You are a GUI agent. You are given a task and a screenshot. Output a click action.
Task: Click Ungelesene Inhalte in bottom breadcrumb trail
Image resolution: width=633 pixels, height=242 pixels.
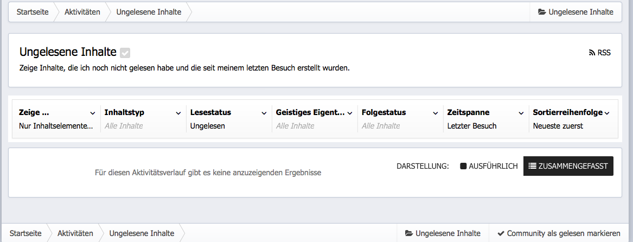(142, 233)
